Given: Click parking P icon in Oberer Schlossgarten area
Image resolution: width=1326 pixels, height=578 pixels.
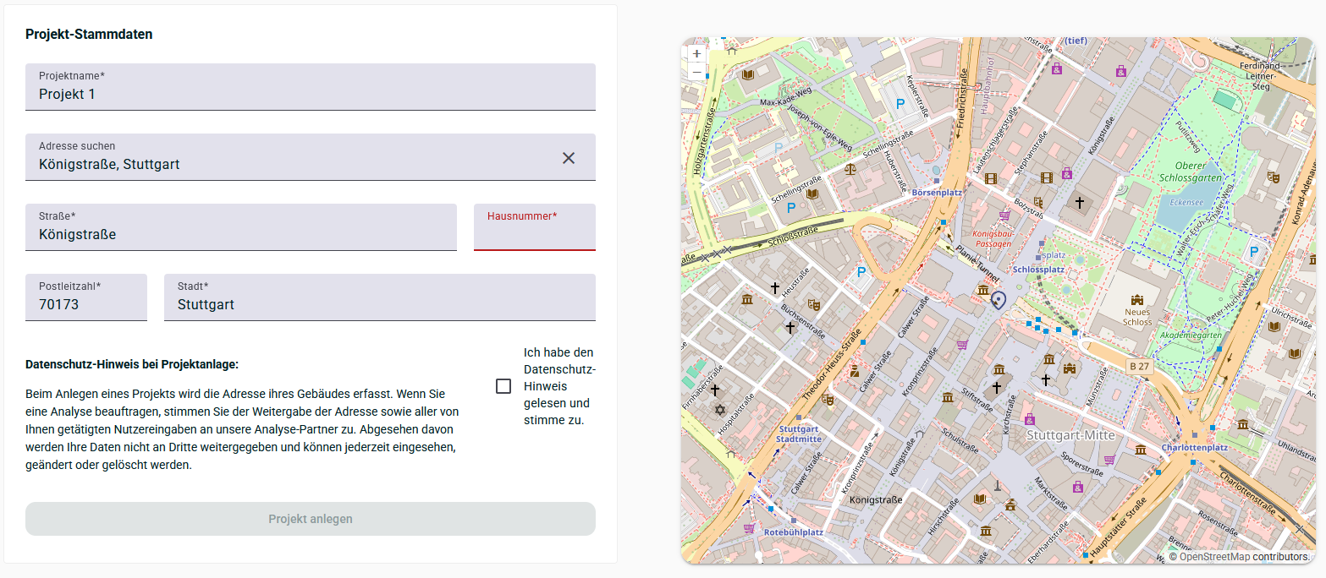Looking at the screenshot, I should 1255,252.
